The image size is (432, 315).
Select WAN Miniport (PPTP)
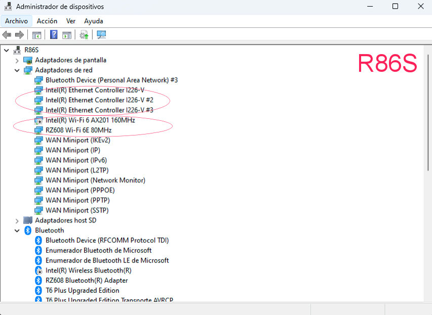click(77, 200)
